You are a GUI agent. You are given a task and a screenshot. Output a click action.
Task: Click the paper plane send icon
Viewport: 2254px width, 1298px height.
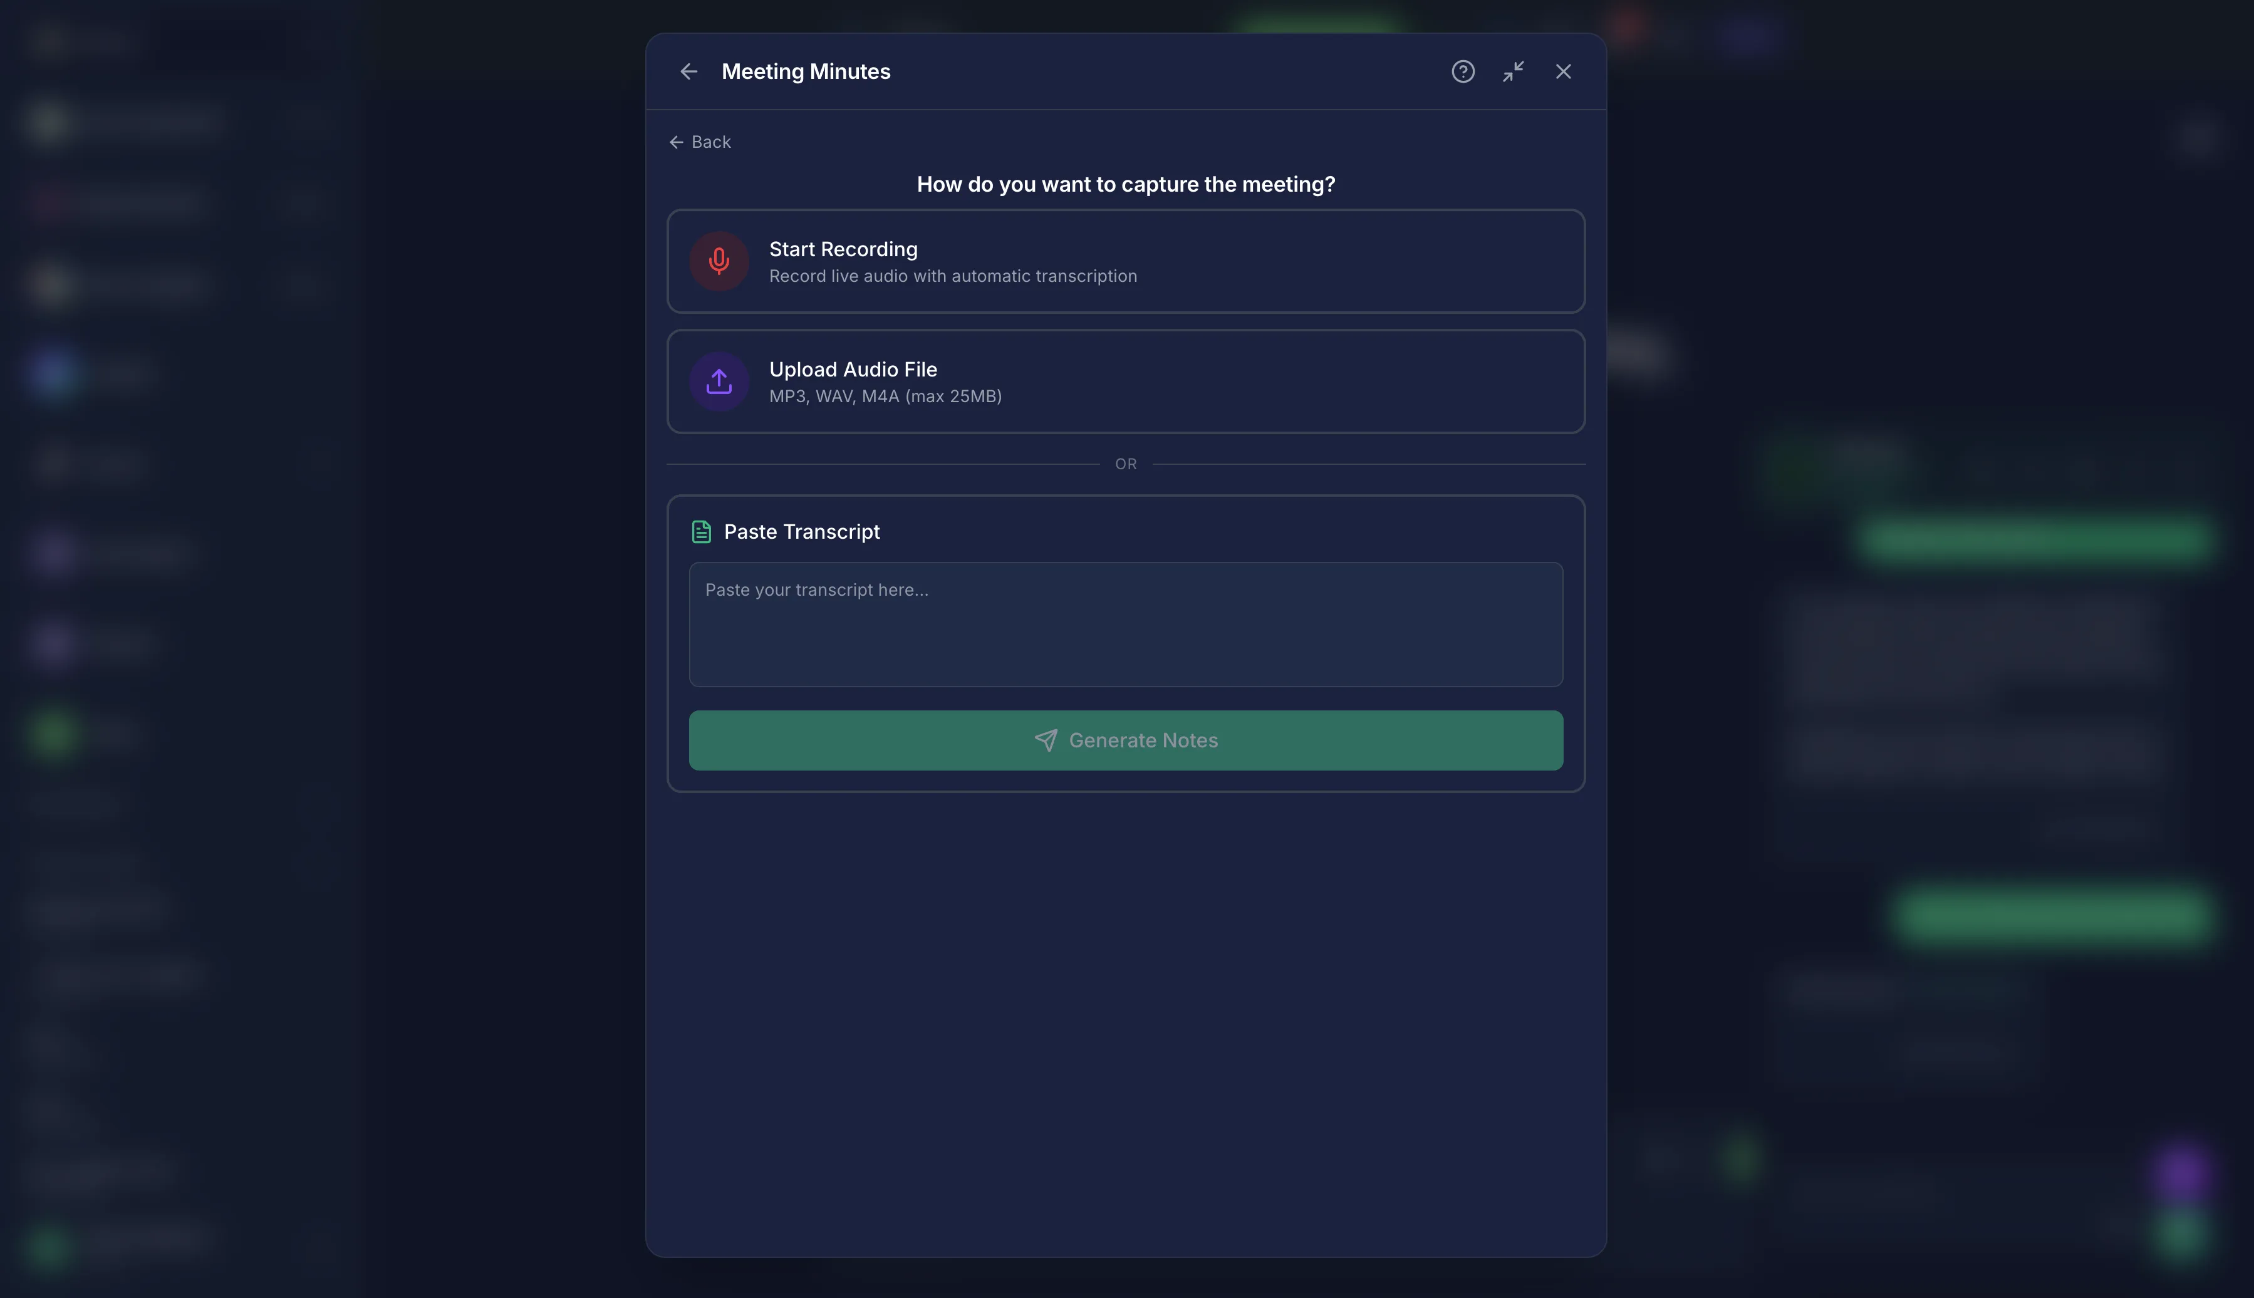pyautogui.click(x=1046, y=741)
